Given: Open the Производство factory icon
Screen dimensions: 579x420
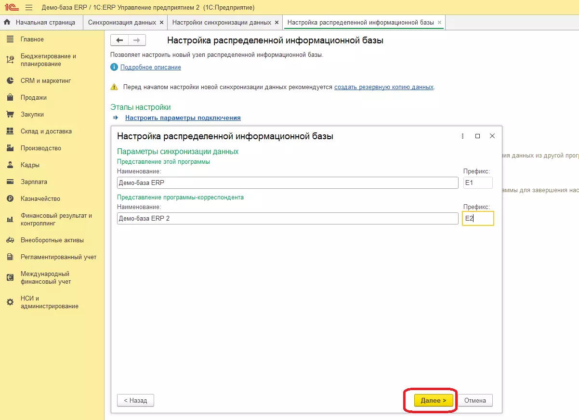Looking at the screenshot, I should [10, 148].
